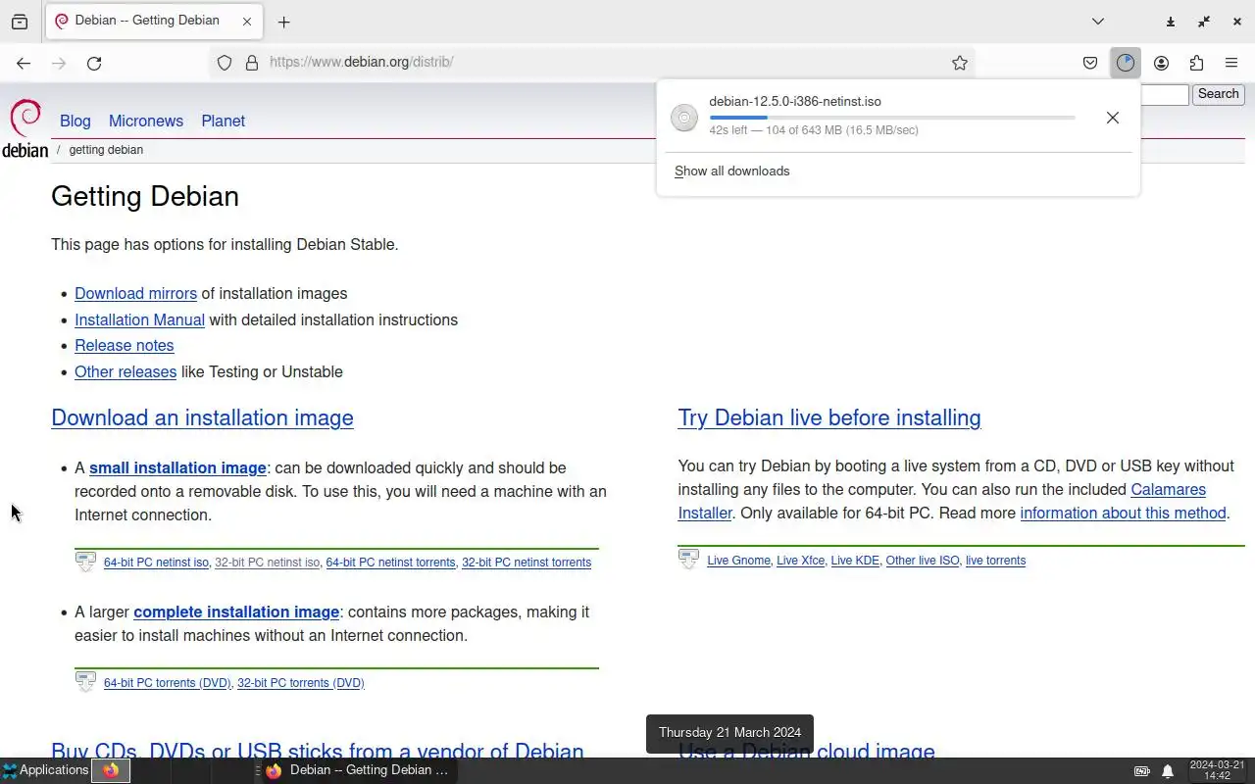This screenshot has height=784, width=1255.
Task: Open a new tab with plus button
Action: tap(283, 22)
